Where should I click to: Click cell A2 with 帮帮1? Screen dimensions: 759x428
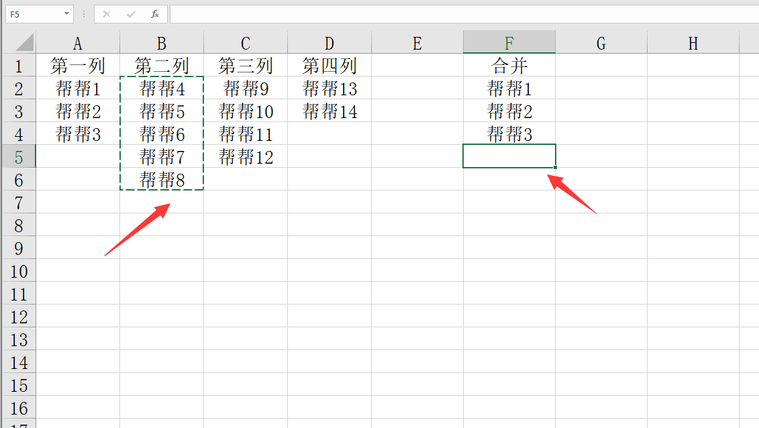click(77, 88)
